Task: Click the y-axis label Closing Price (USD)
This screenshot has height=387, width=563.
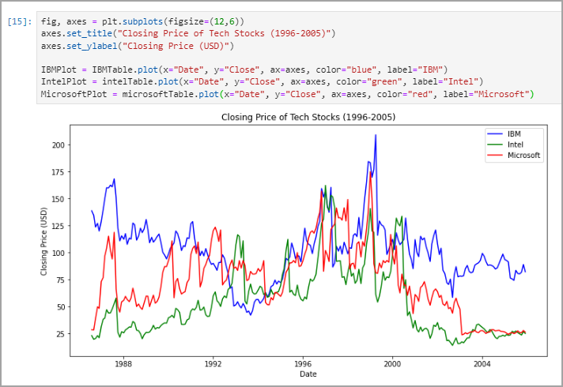Action: coord(43,242)
